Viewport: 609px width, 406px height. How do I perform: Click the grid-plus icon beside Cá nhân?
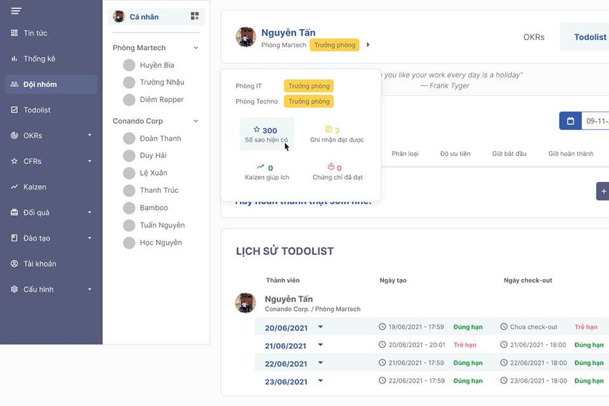[x=195, y=16]
